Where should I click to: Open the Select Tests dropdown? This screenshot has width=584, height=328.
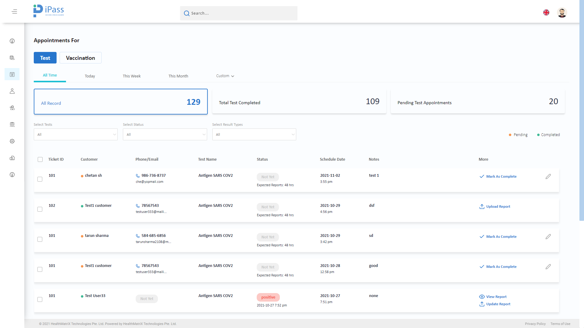[x=76, y=134]
